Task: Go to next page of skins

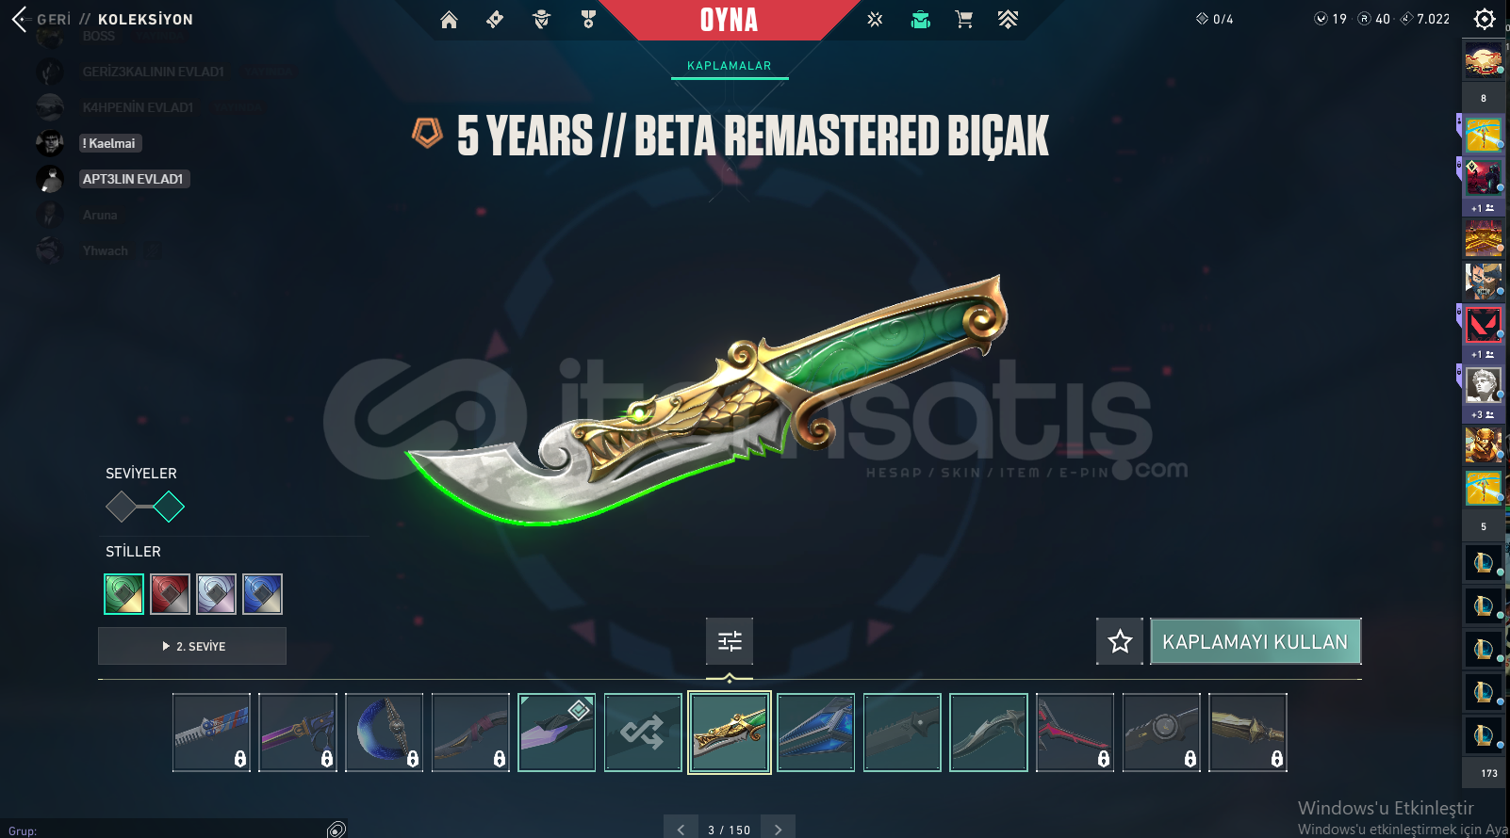Action: [x=778, y=829]
